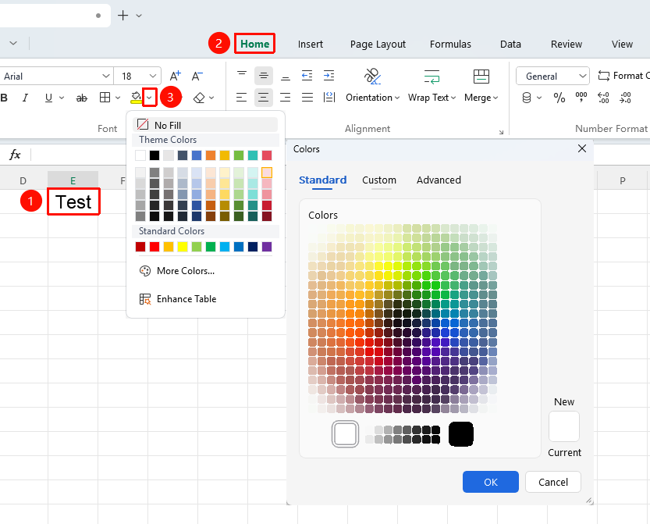
Task: Toggle bold formatting
Action: [4, 98]
